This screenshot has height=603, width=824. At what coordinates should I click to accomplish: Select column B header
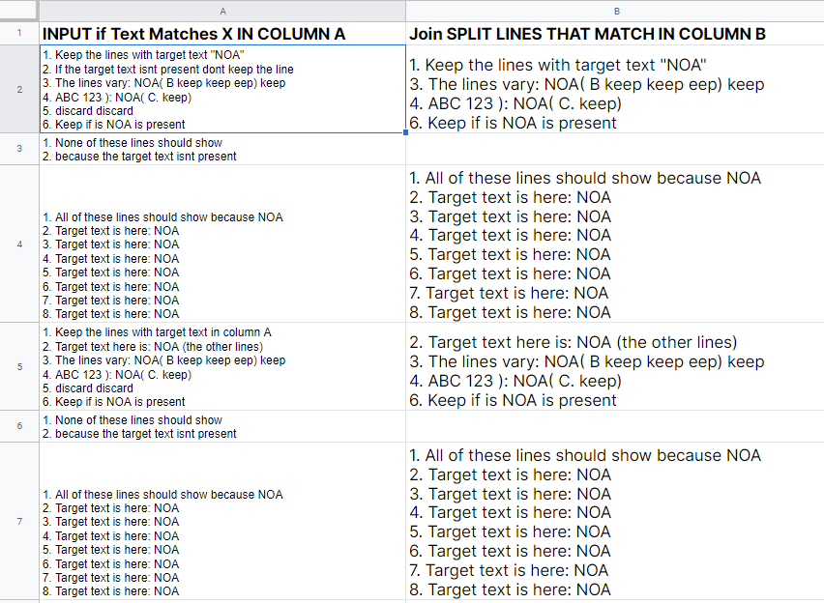615,11
